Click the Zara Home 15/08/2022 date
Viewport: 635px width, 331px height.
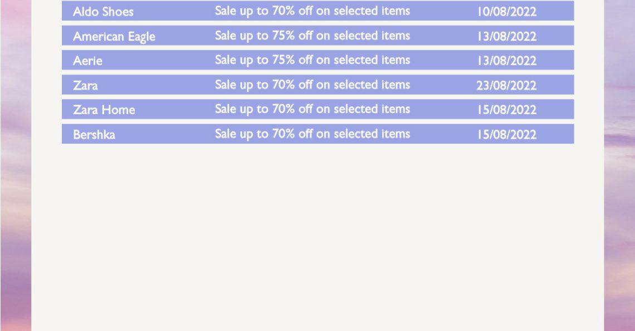coord(506,110)
